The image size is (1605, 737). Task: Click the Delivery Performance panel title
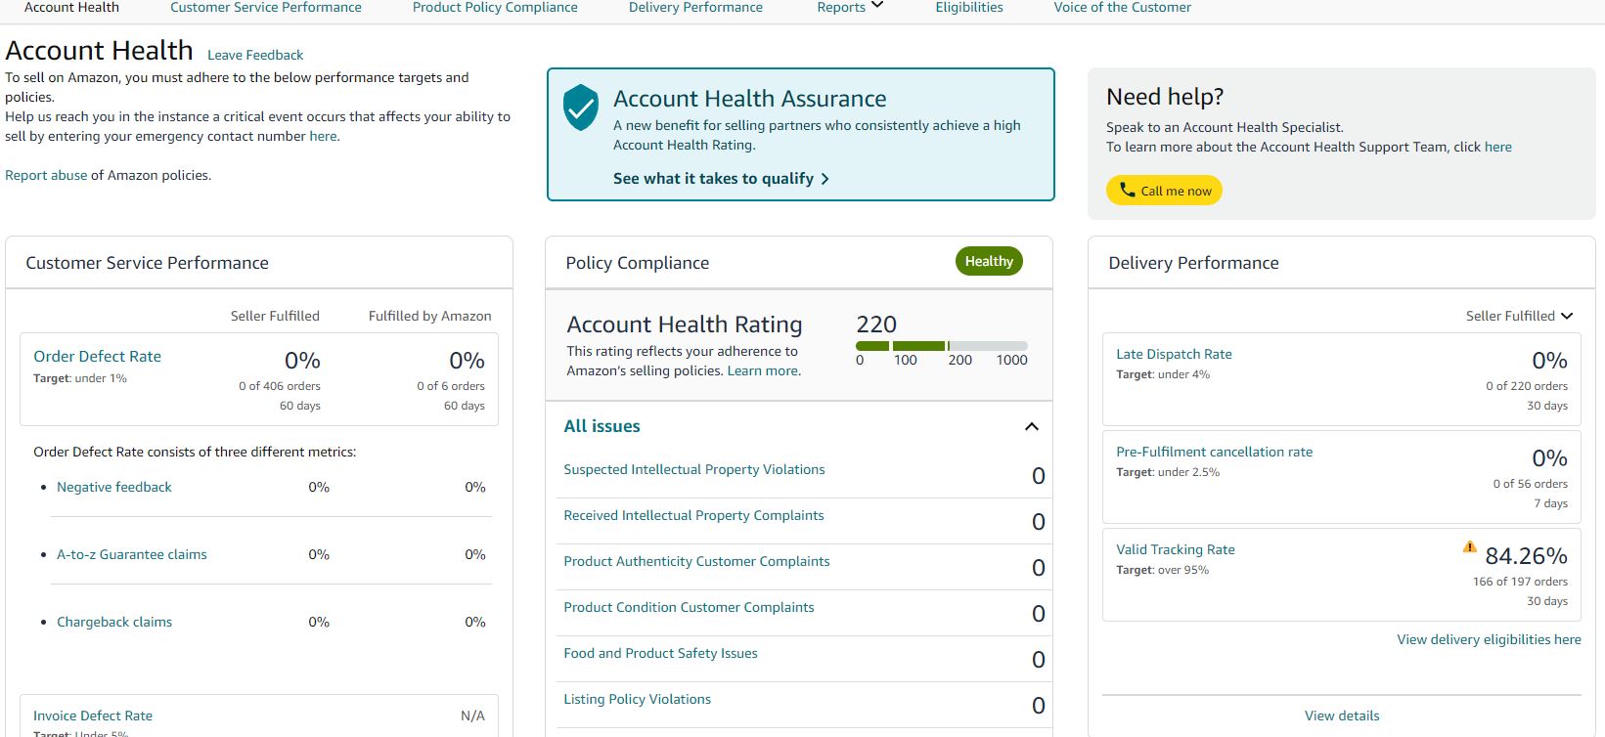pyautogui.click(x=1193, y=263)
